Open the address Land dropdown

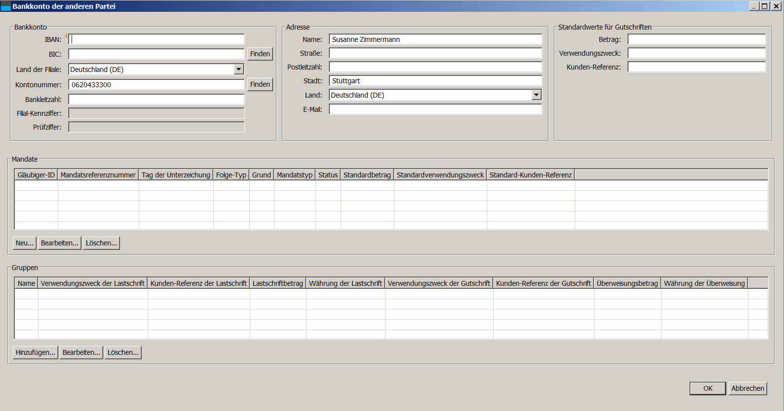[x=537, y=95]
